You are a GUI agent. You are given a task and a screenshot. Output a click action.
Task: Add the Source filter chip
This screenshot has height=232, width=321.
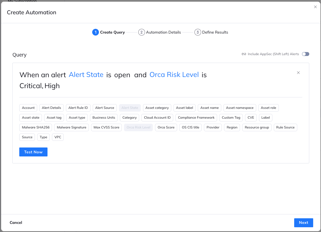click(x=27, y=137)
